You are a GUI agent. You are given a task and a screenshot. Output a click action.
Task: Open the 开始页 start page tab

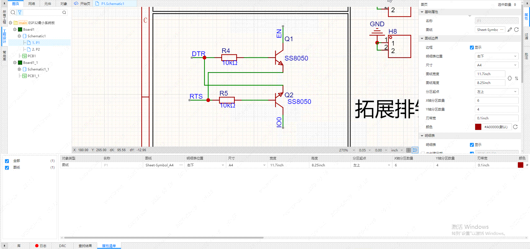pos(82,4)
